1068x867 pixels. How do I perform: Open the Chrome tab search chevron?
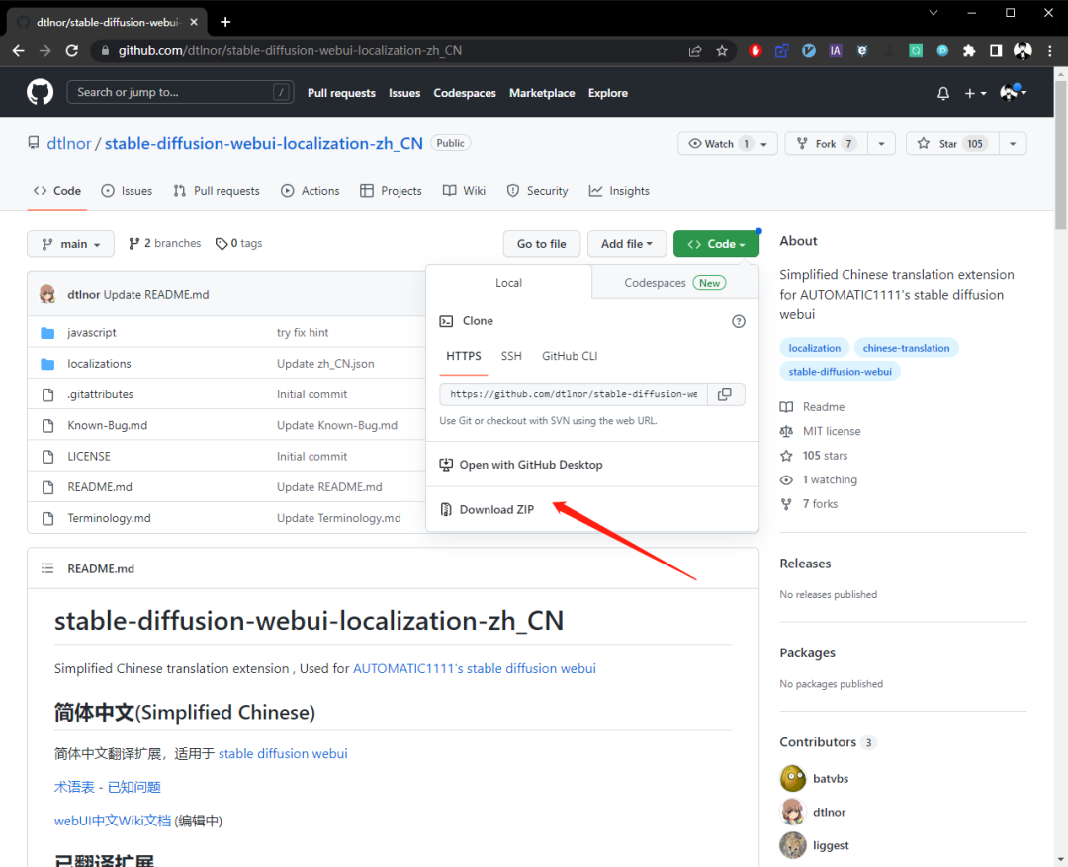[934, 13]
